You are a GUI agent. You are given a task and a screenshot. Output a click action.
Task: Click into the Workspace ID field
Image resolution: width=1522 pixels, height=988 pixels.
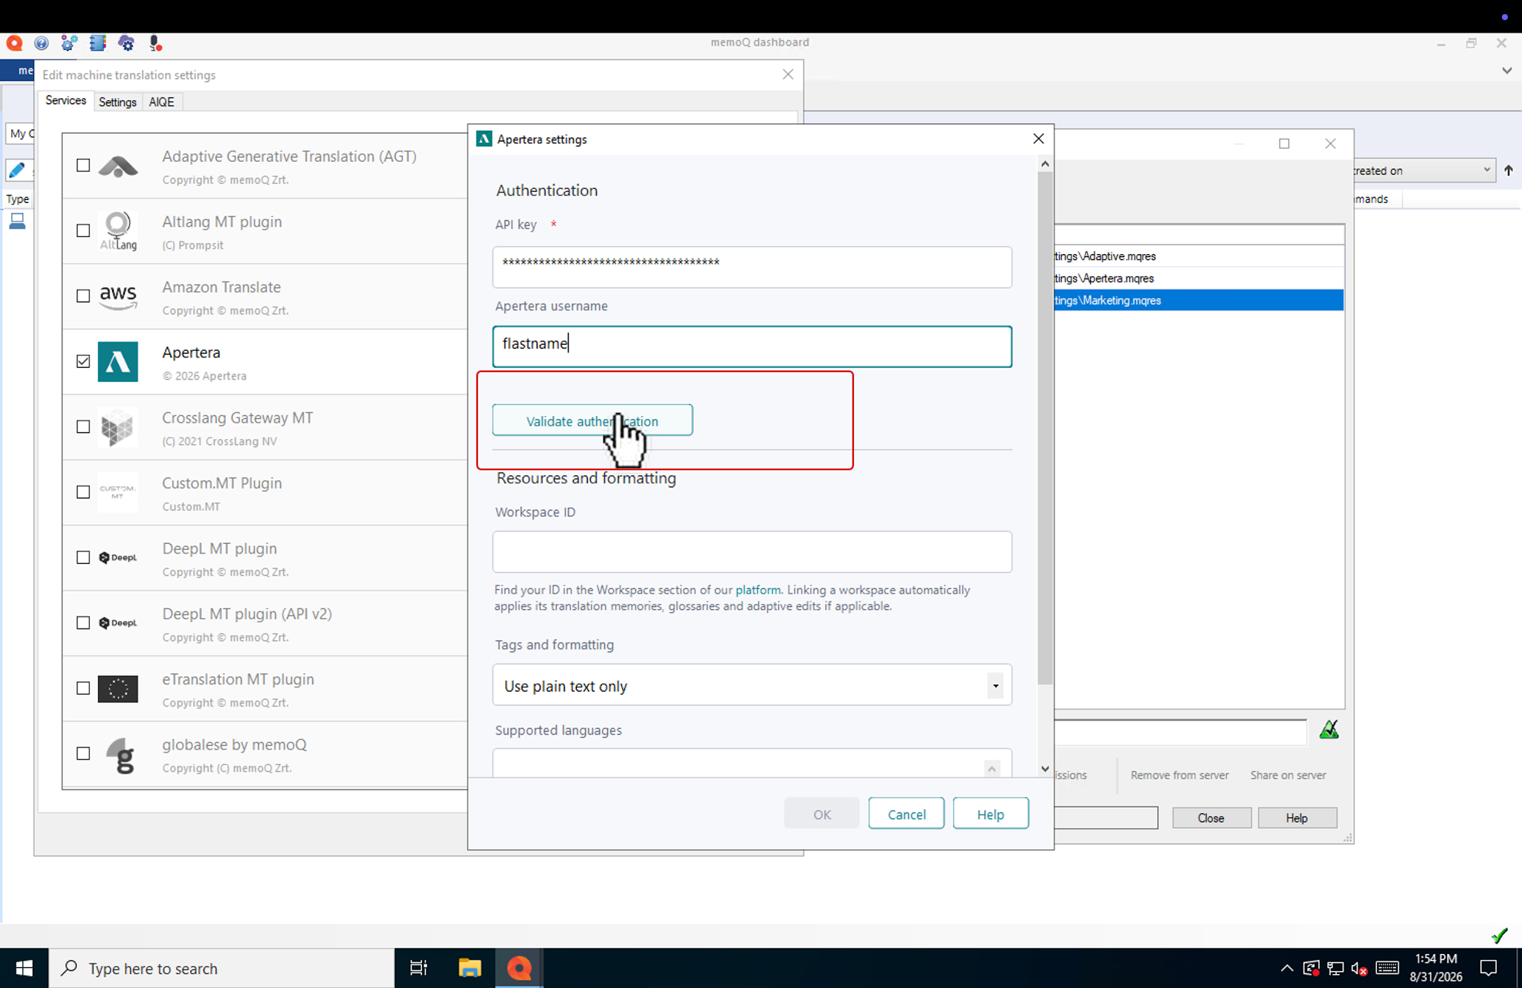tap(752, 552)
